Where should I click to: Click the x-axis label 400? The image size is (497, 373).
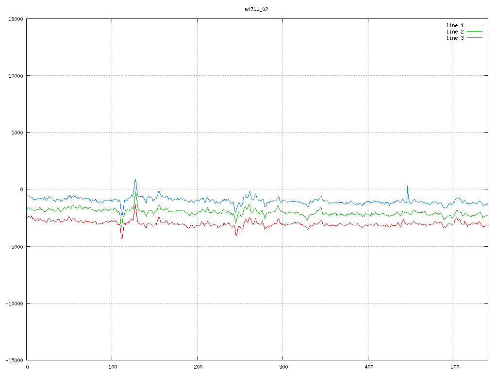click(369, 367)
